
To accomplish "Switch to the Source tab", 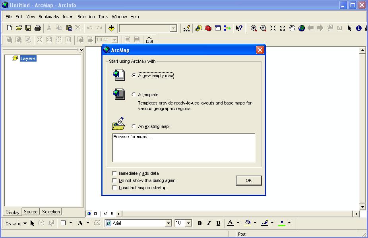I will coord(31,212).
